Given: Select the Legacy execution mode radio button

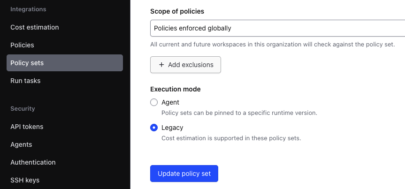Looking at the screenshot, I should [153, 128].
